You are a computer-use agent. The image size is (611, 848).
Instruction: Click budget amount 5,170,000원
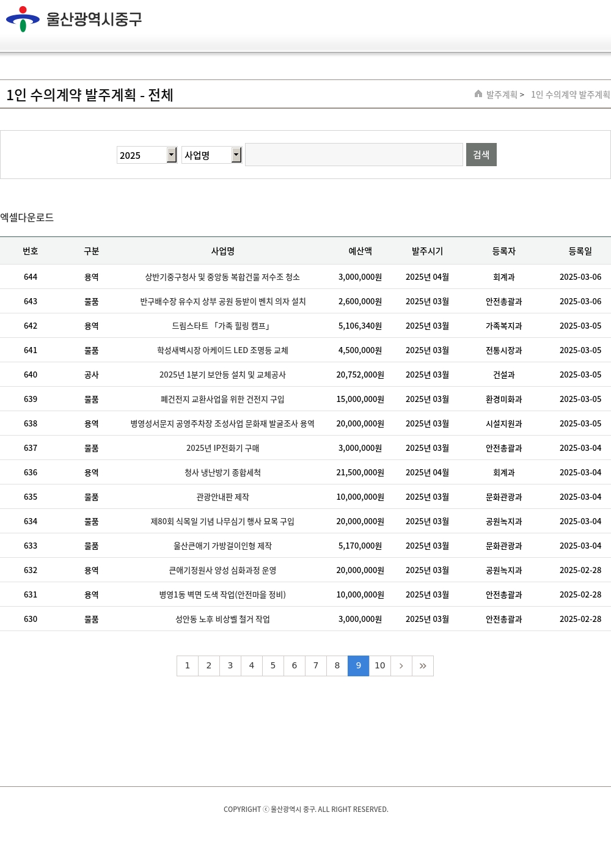360,546
